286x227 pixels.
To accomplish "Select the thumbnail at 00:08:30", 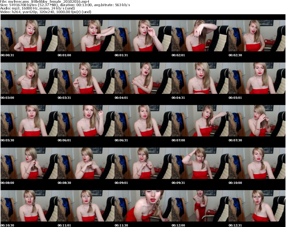I will pos(86,163).
